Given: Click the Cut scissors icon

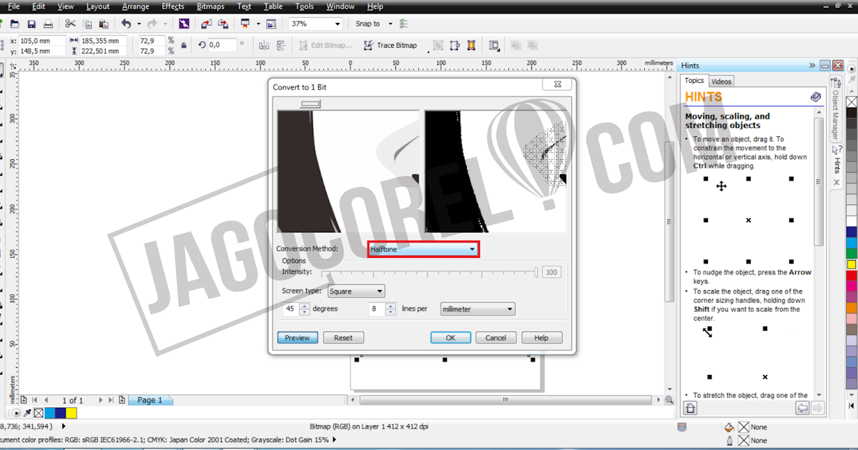Looking at the screenshot, I should click(71, 24).
